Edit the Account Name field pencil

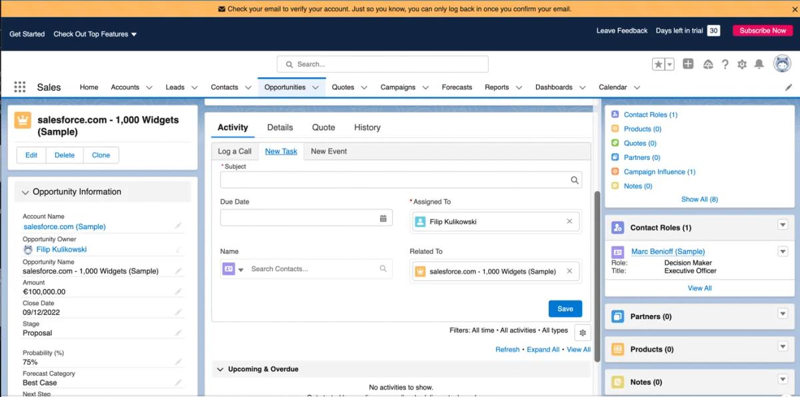178,226
